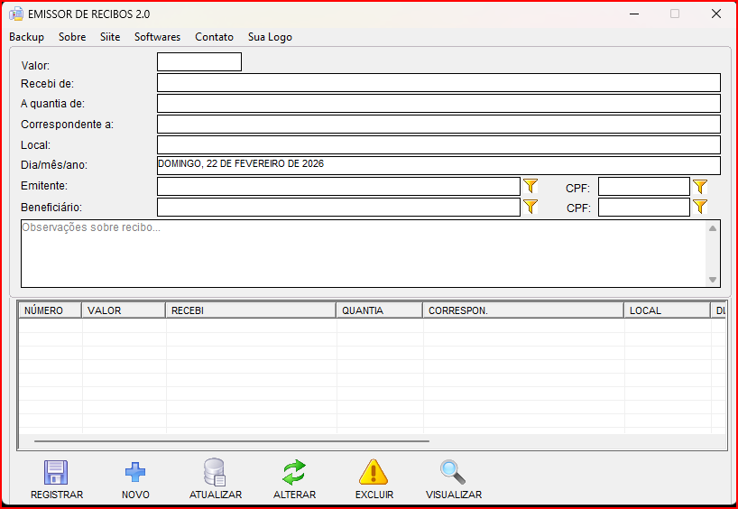Click the Registrar floppy disk icon

pyautogui.click(x=56, y=473)
